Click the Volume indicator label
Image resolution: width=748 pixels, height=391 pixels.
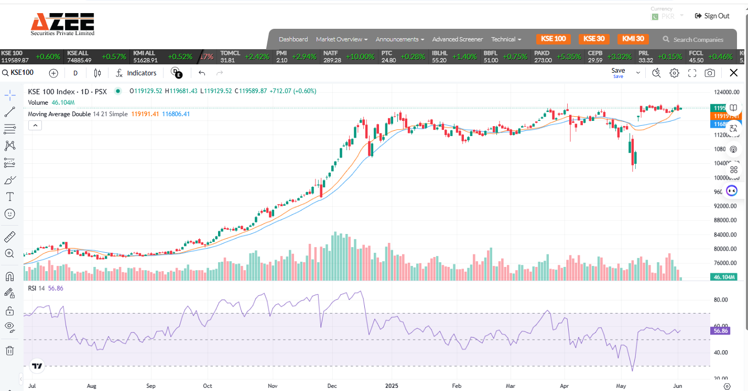coord(38,103)
